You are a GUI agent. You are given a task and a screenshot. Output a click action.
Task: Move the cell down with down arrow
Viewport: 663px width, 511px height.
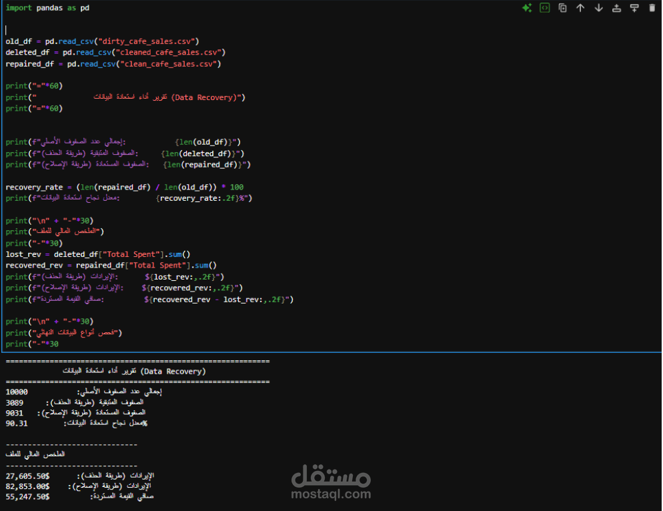(x=599, y=8)
